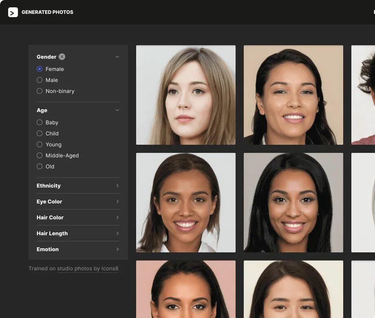
Task: Click the Generated Photos logo icon
Action: (x=13, y=12)
